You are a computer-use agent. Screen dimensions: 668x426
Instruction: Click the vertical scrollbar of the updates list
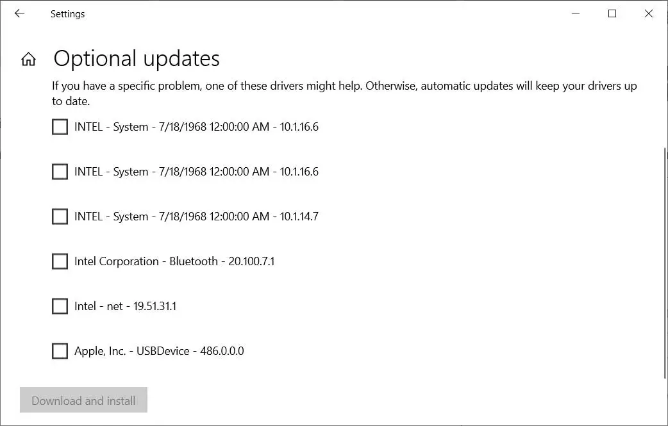665,263
